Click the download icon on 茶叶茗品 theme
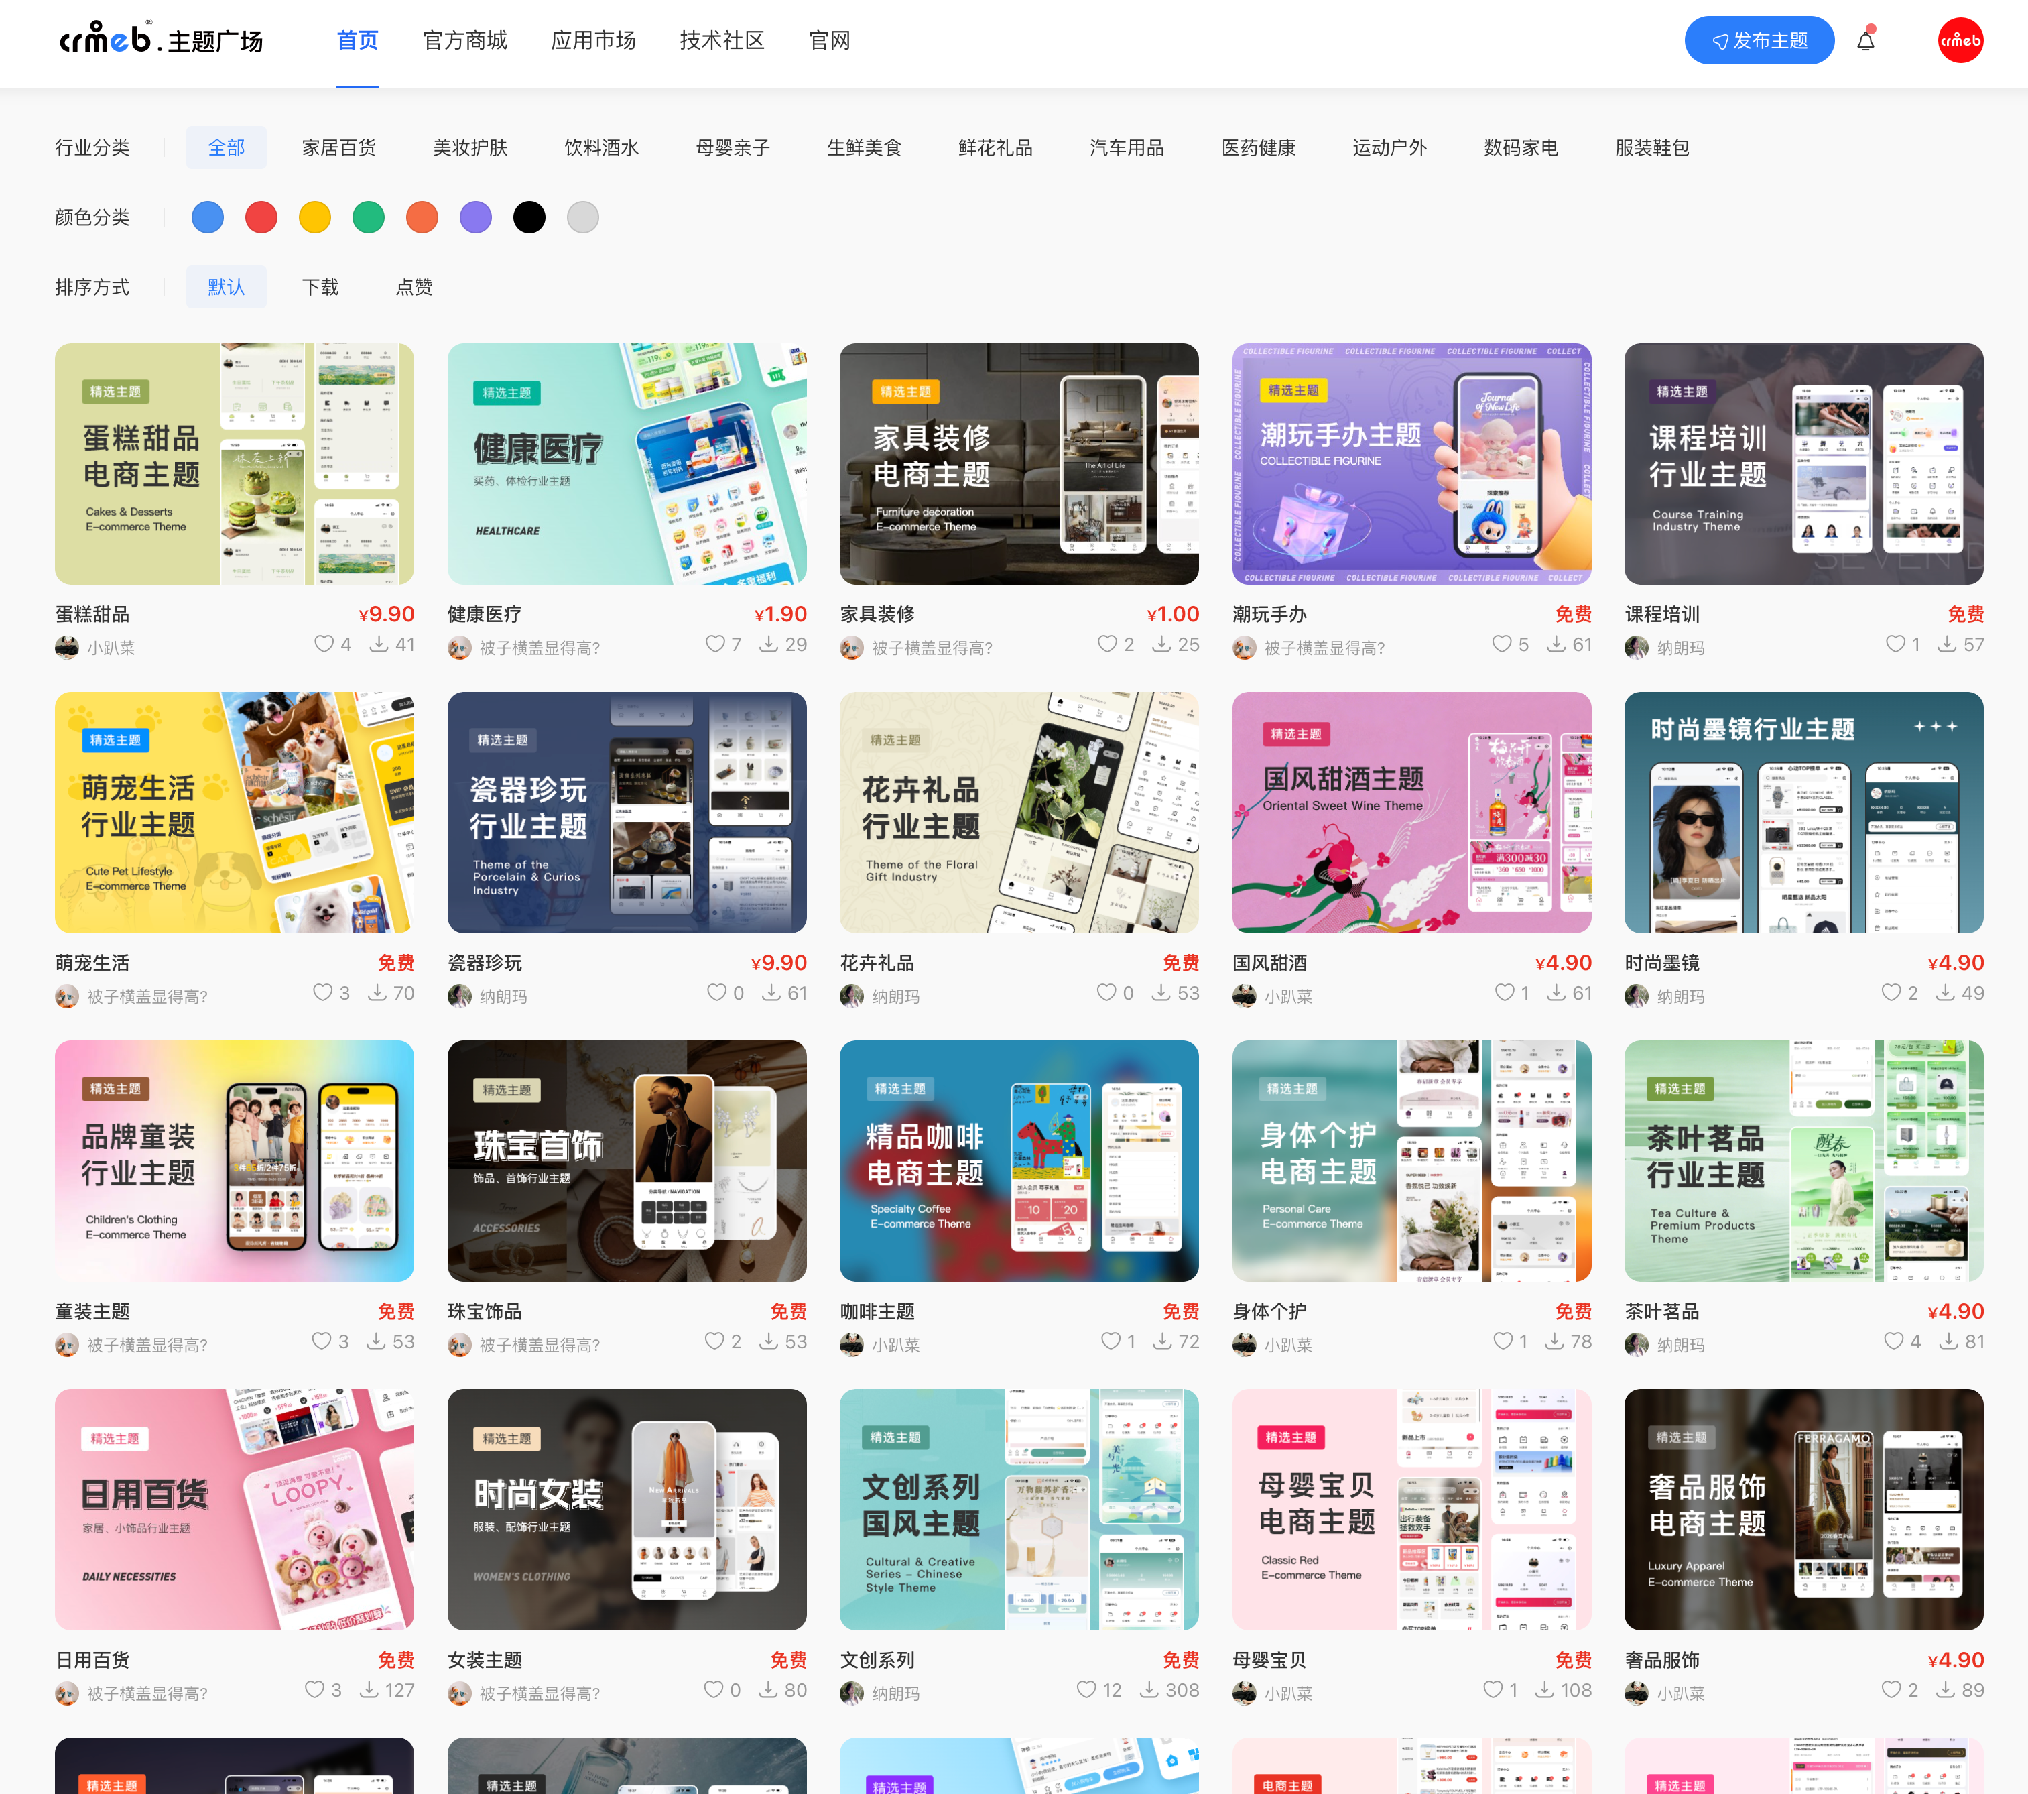Viewport: 2028px width, 1794px height. 1949,1341
